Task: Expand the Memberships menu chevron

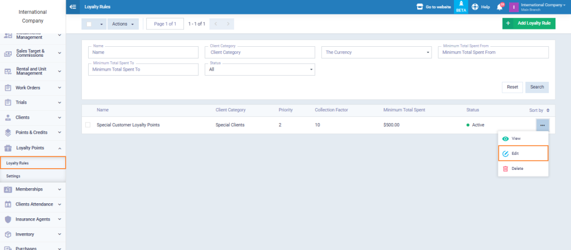Action: click(x=59, y=189)
